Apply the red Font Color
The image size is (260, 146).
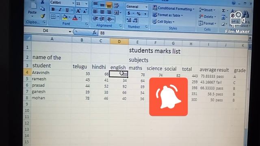point(75,17)
